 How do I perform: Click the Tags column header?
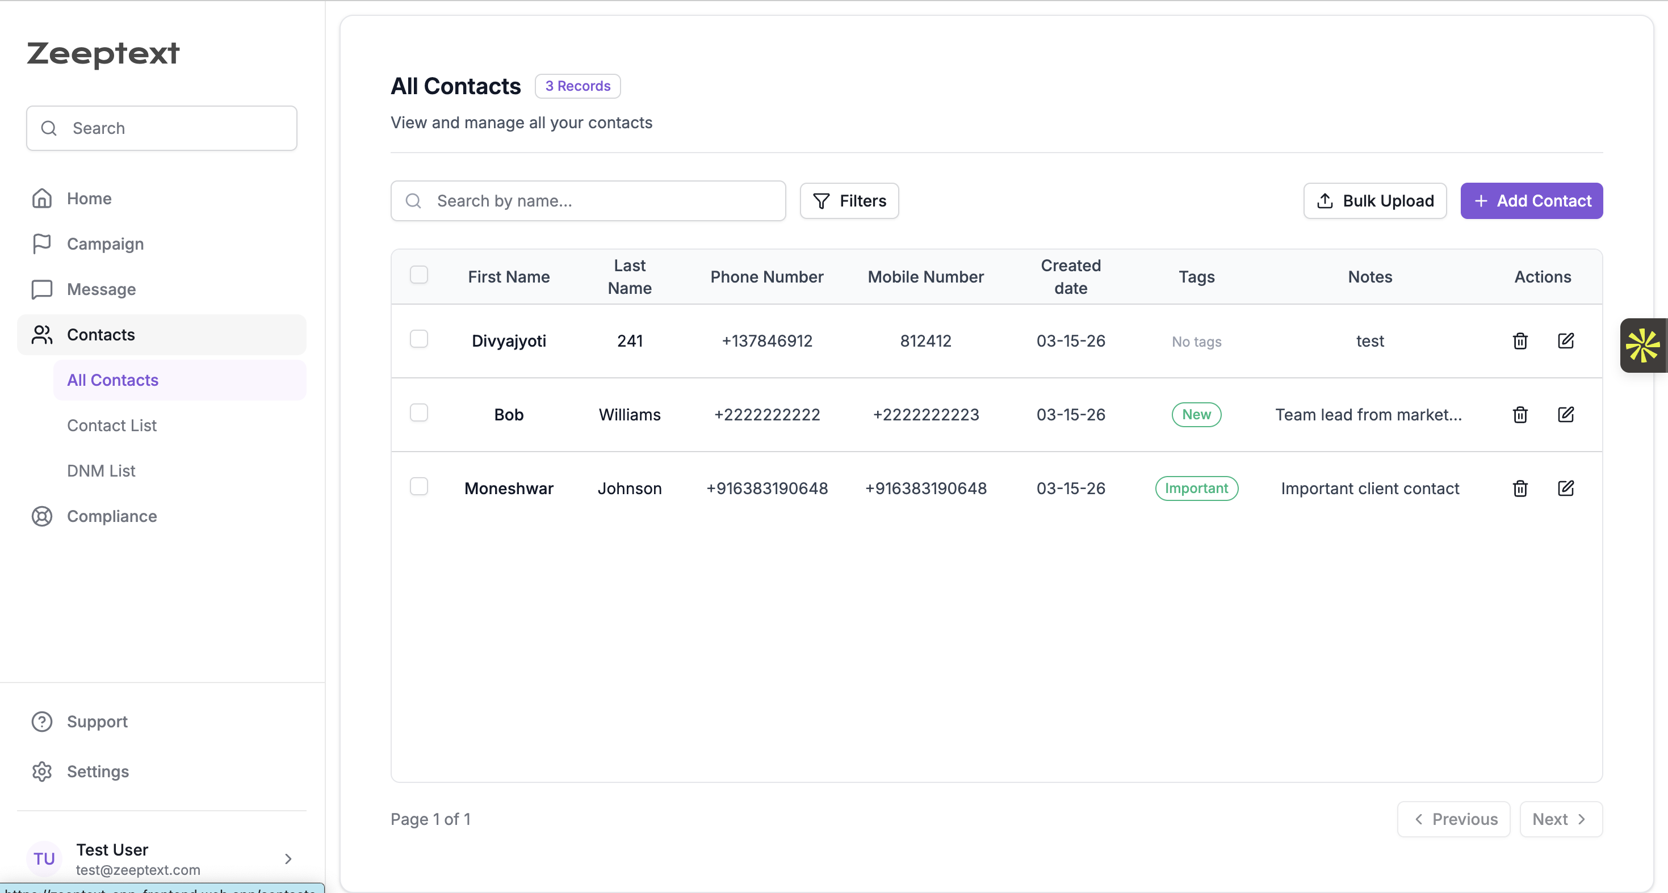pos(1196,277)
